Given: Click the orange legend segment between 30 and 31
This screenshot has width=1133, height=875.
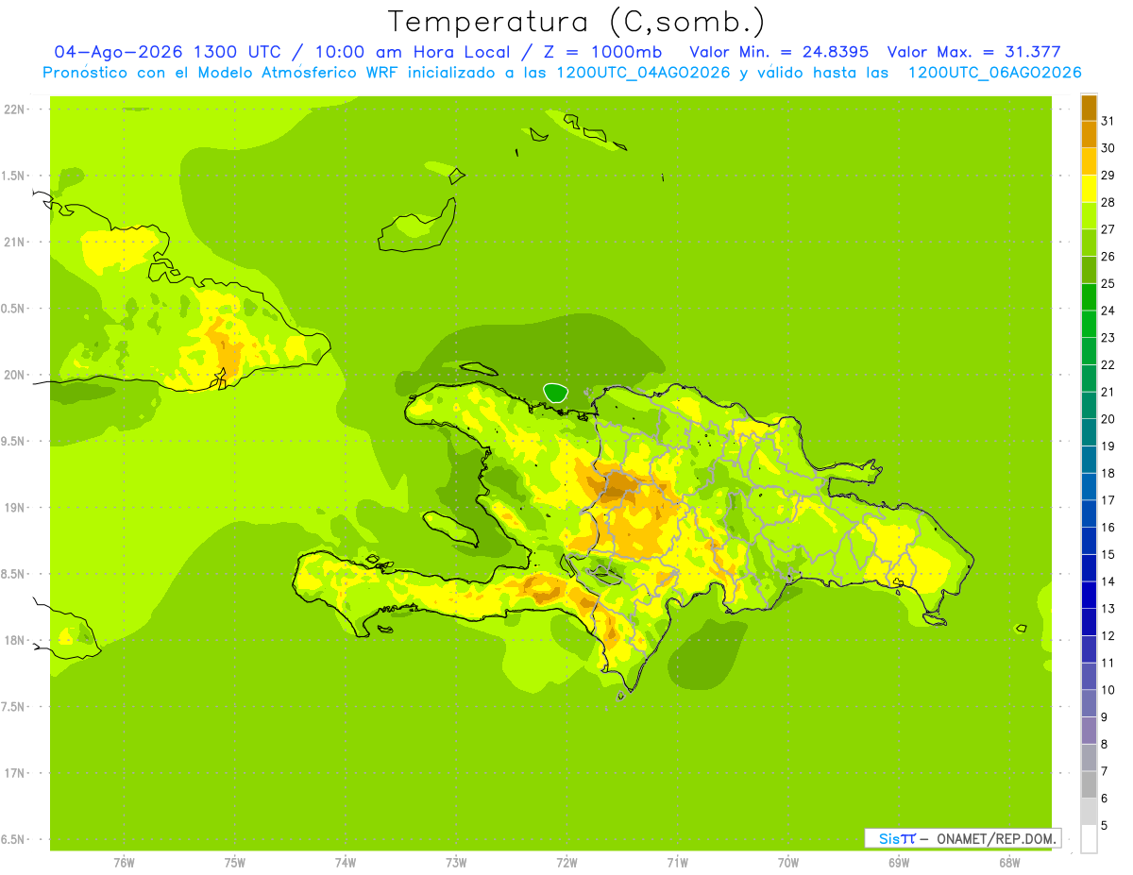Looking at the screenshot, I should (x=1089, y=134).
